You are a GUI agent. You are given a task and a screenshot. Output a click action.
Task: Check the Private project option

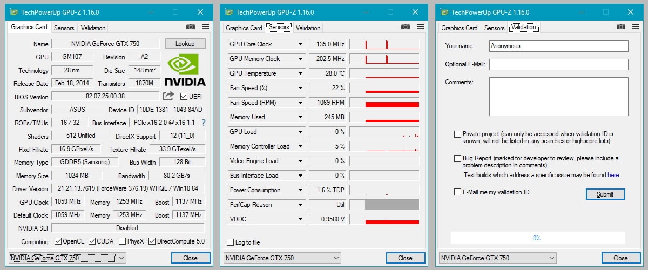458,134
